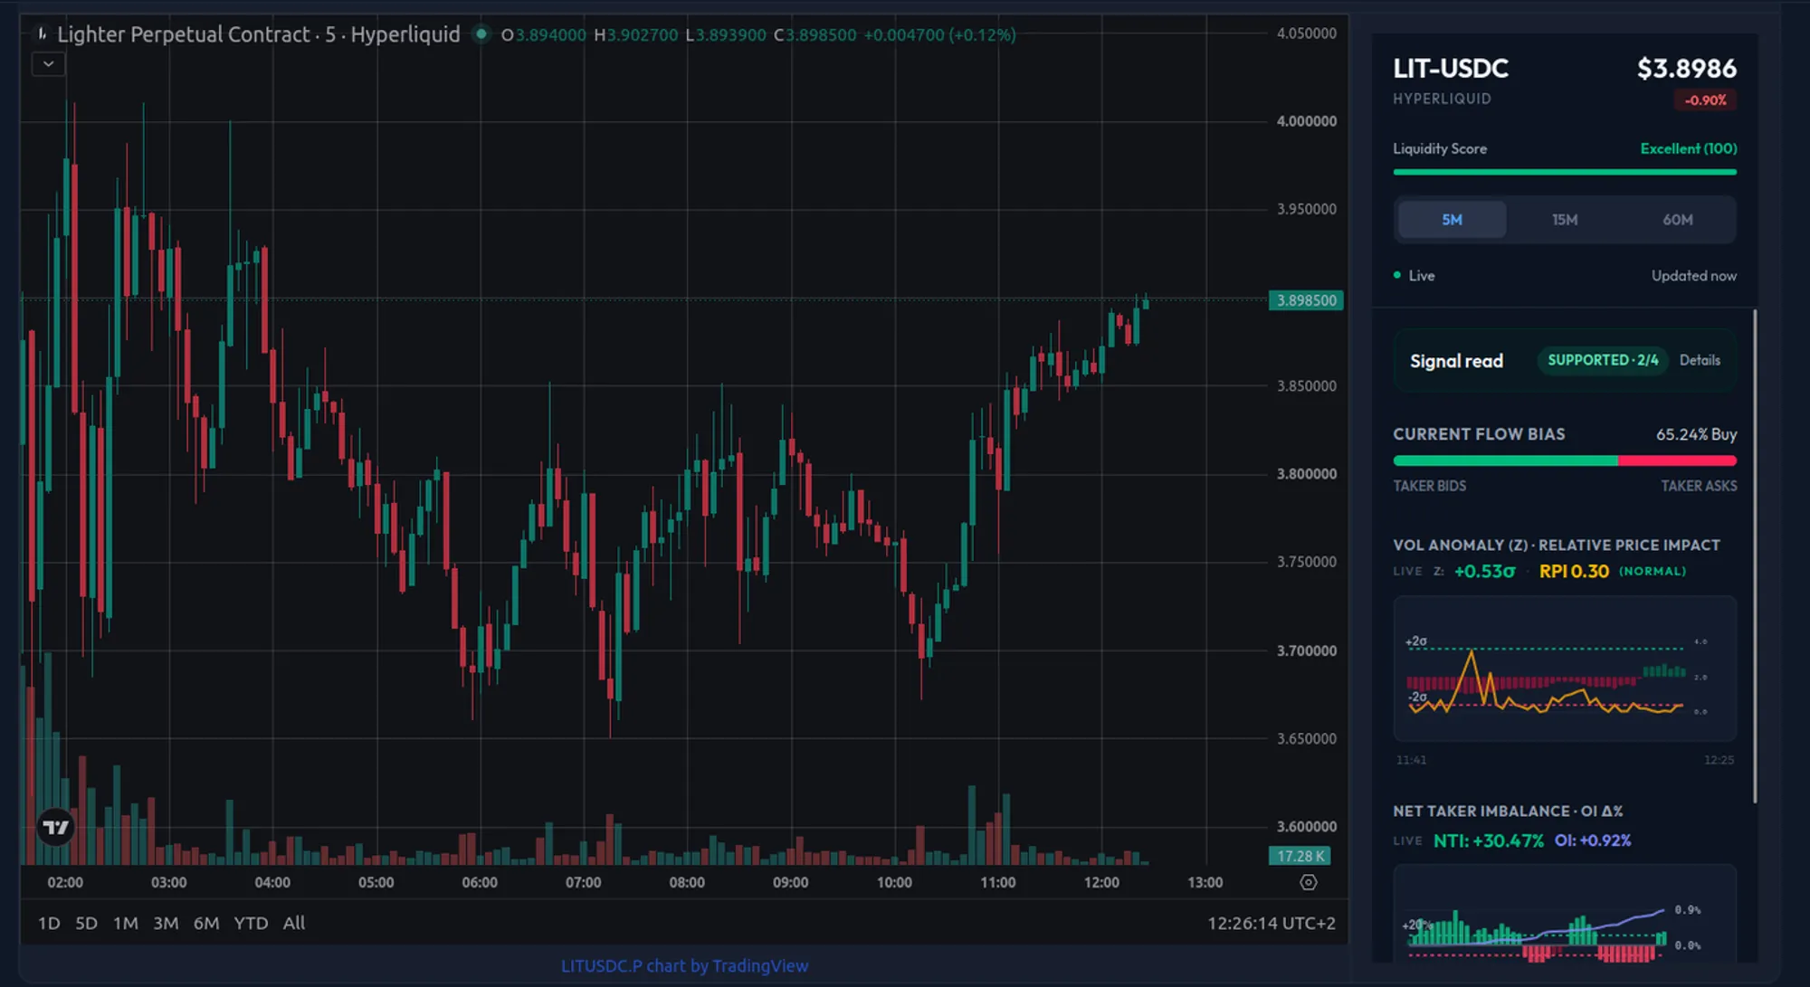The width and height of the screenshot is (1810, 987).
Task: Click the Current Flow Bias bar
Action: tap(1565, 460)
